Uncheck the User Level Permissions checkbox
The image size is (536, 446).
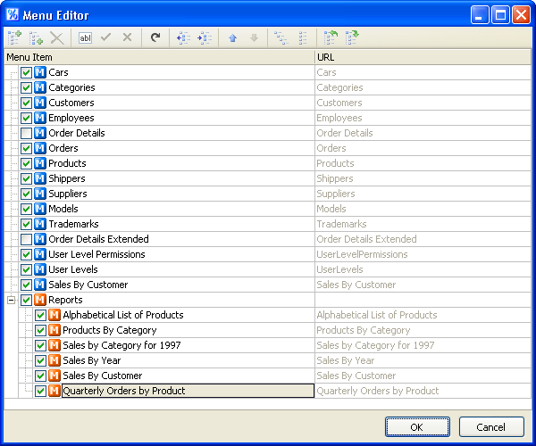pyautogui.click(x=26, y=254)
